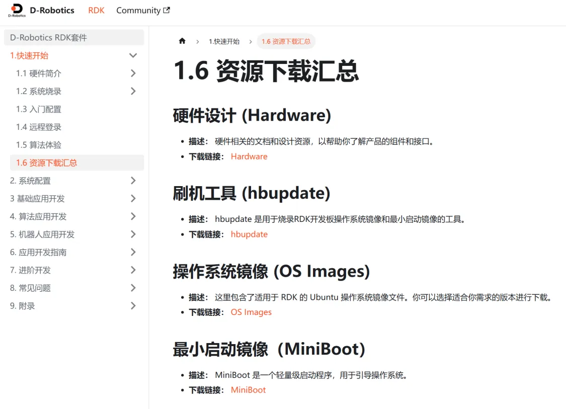Open 7. 进阶开发 sidebar item
The image size is (566, 409).
tap(30, 270)
